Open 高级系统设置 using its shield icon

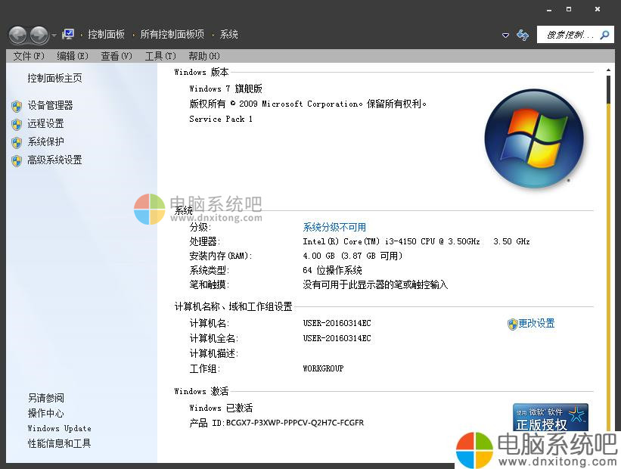17,160
